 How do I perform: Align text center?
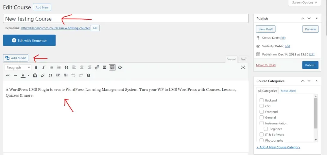click(82, 68)
